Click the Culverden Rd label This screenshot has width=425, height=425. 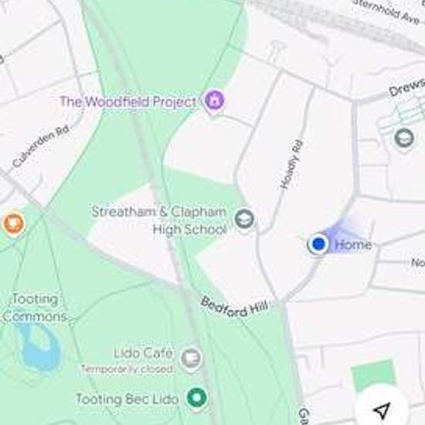coord(41,146)
